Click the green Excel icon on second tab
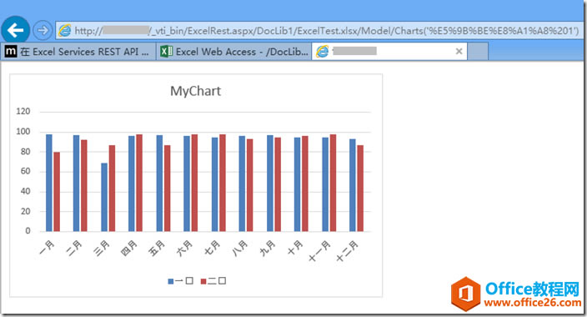The image size is (587, 317). tap(166, 52)
